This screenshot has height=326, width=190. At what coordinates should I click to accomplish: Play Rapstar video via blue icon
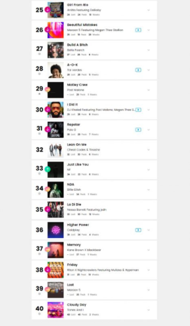point(138,130)
